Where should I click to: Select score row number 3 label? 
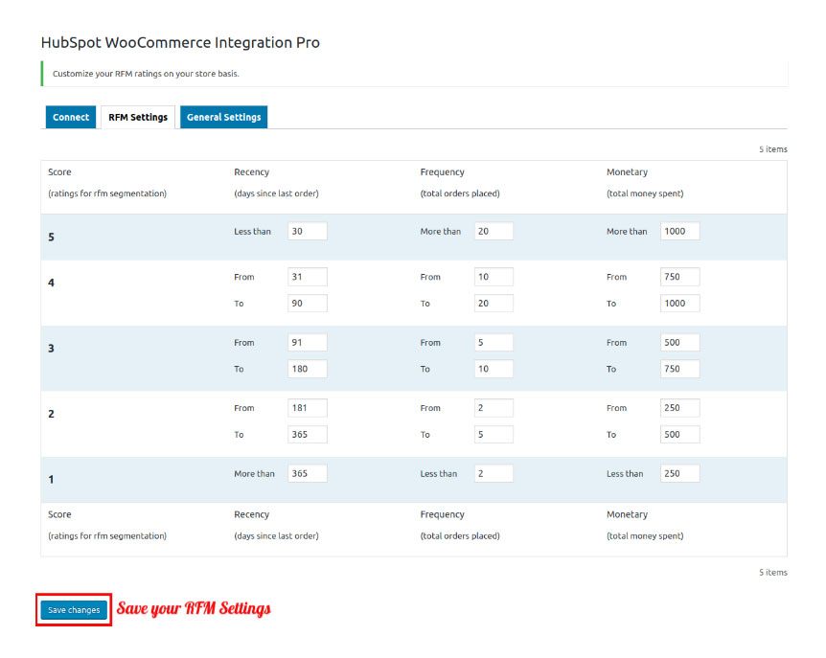click(51, 349)
